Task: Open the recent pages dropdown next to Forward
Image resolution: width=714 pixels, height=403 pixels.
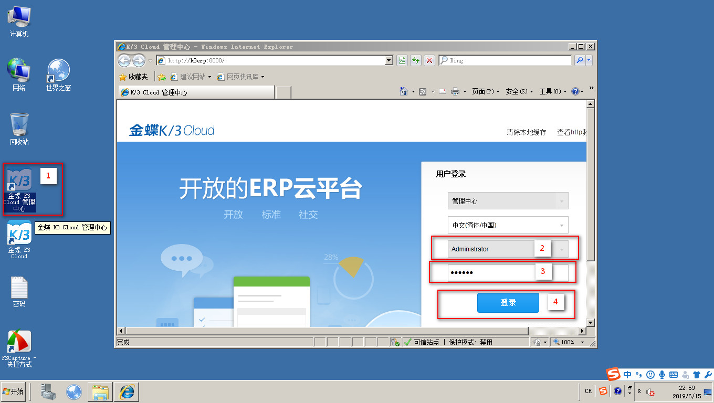Action: [151, 61]
